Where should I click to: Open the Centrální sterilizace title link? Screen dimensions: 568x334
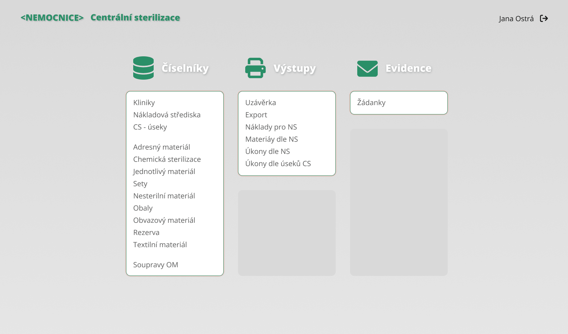pos(135,18)
